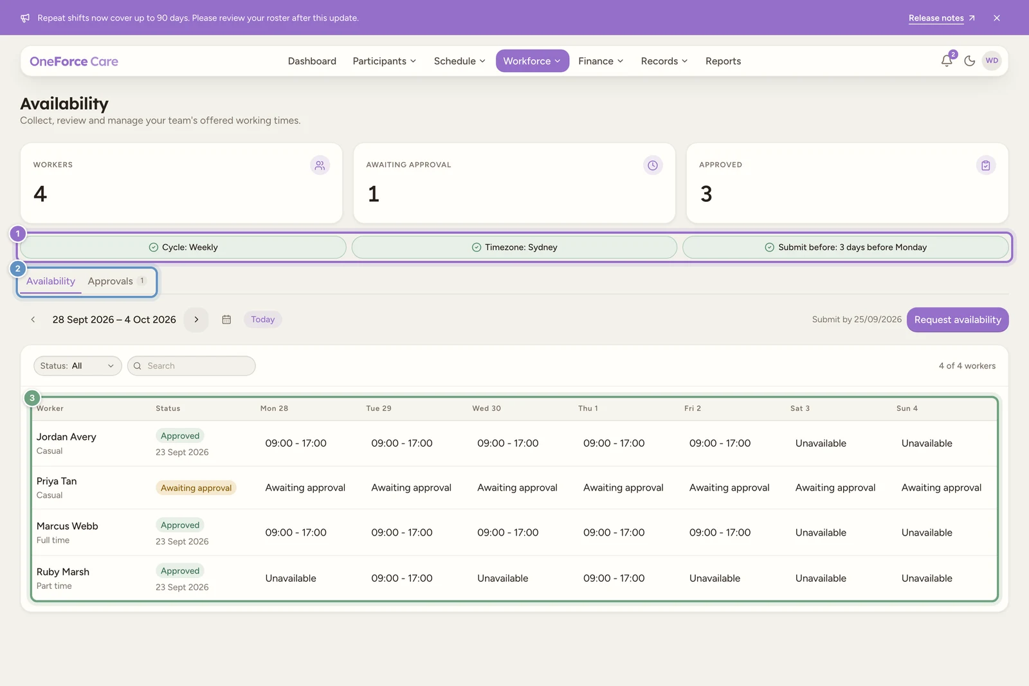Expand the Records menu
Viewport: 1029px width, 686px height.
pyautogui.click(x=664, y=61)
